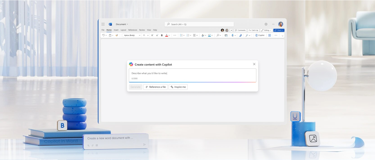Click the Find magnifier in the ribbon
The width and height of the screenshot is (375, 160).
click(218, 35)
